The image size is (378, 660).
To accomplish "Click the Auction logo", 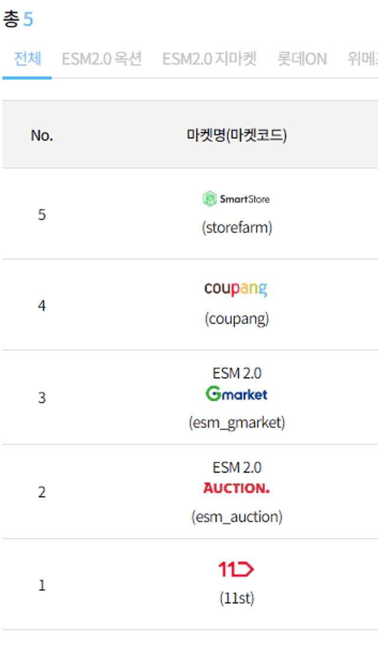I will [x=236, y=488].
